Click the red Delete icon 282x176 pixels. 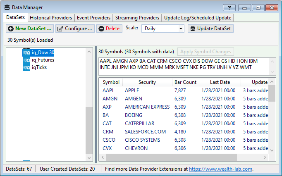[101, 29]
